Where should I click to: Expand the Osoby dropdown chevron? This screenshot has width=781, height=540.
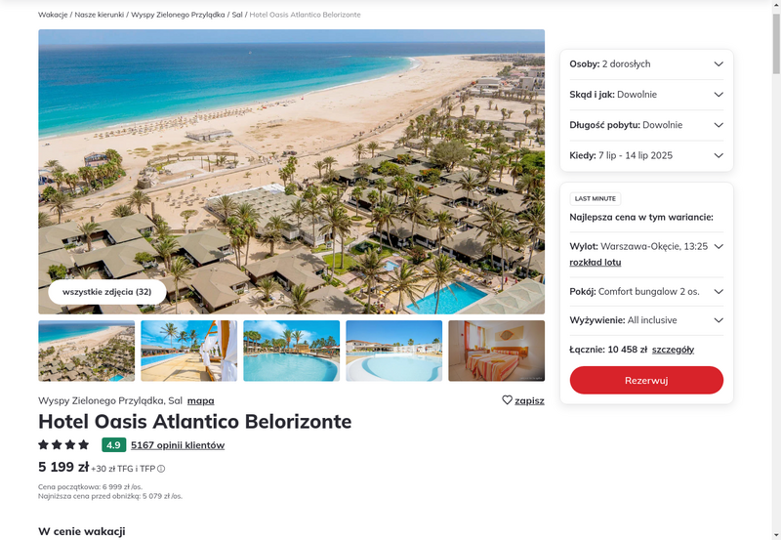tap(719, 64)
